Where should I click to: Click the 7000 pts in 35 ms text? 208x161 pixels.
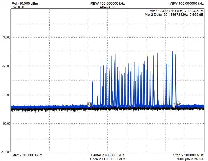tap(190, 159)
